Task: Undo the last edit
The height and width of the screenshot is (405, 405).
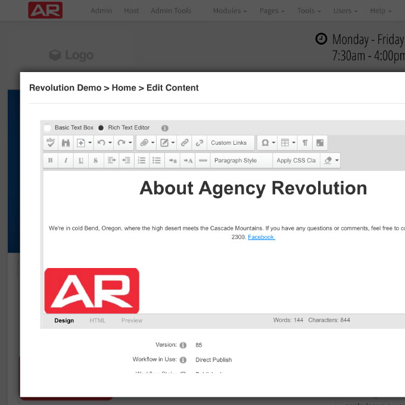Action: (x=101, y=142)
